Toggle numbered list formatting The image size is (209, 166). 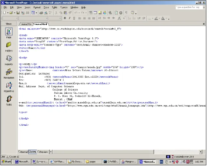pos(130,18)
